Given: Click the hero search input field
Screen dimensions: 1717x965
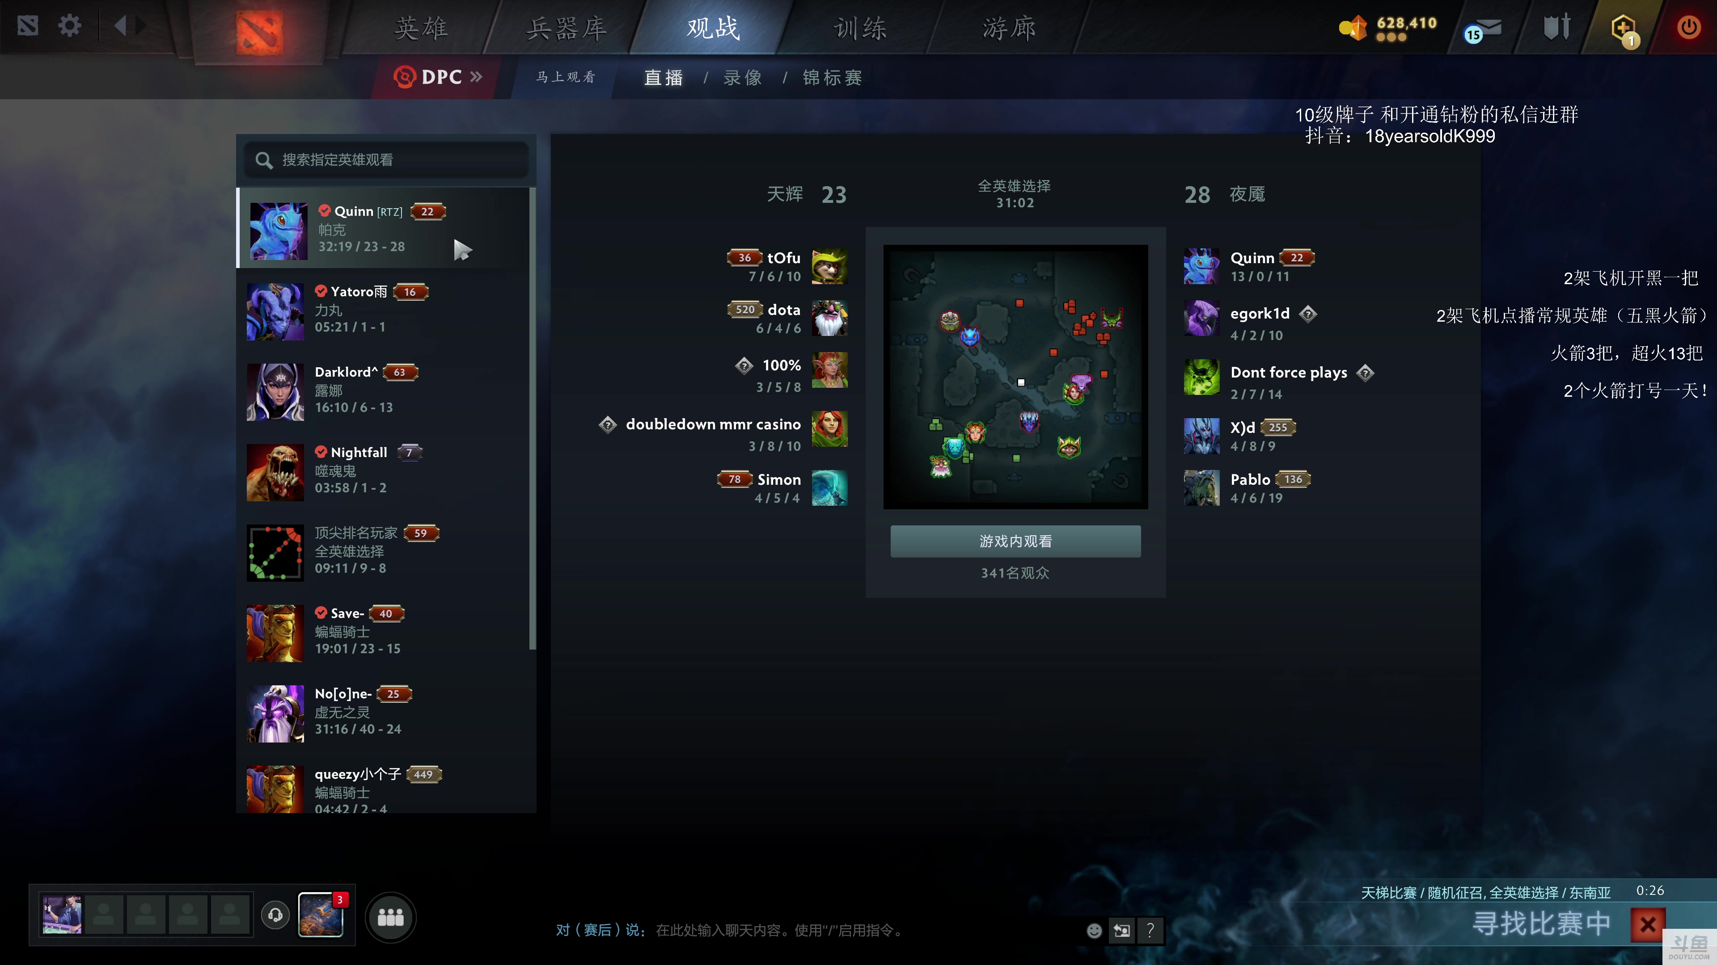Looking at the screenshot, I should (387, 160).
